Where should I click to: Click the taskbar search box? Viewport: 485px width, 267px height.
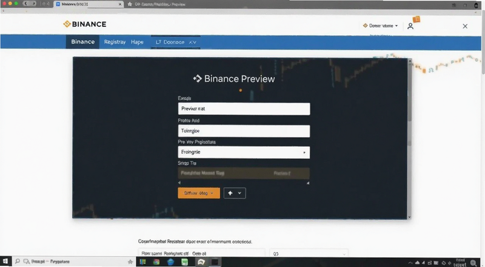(x=74, y=262)
